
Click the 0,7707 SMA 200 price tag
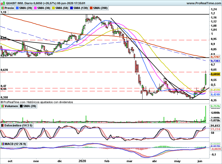tap(215, 57)
